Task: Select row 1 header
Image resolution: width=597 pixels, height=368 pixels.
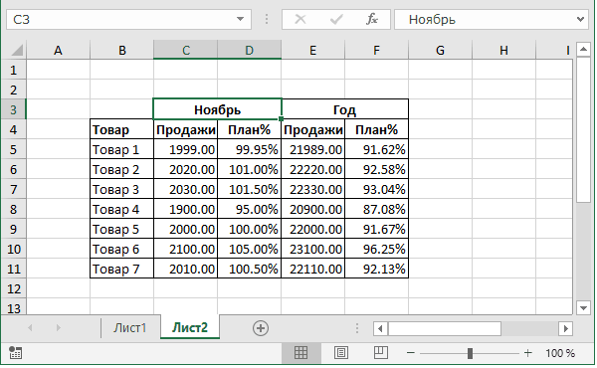Action: pyautogui.click(x=14, y=70)
